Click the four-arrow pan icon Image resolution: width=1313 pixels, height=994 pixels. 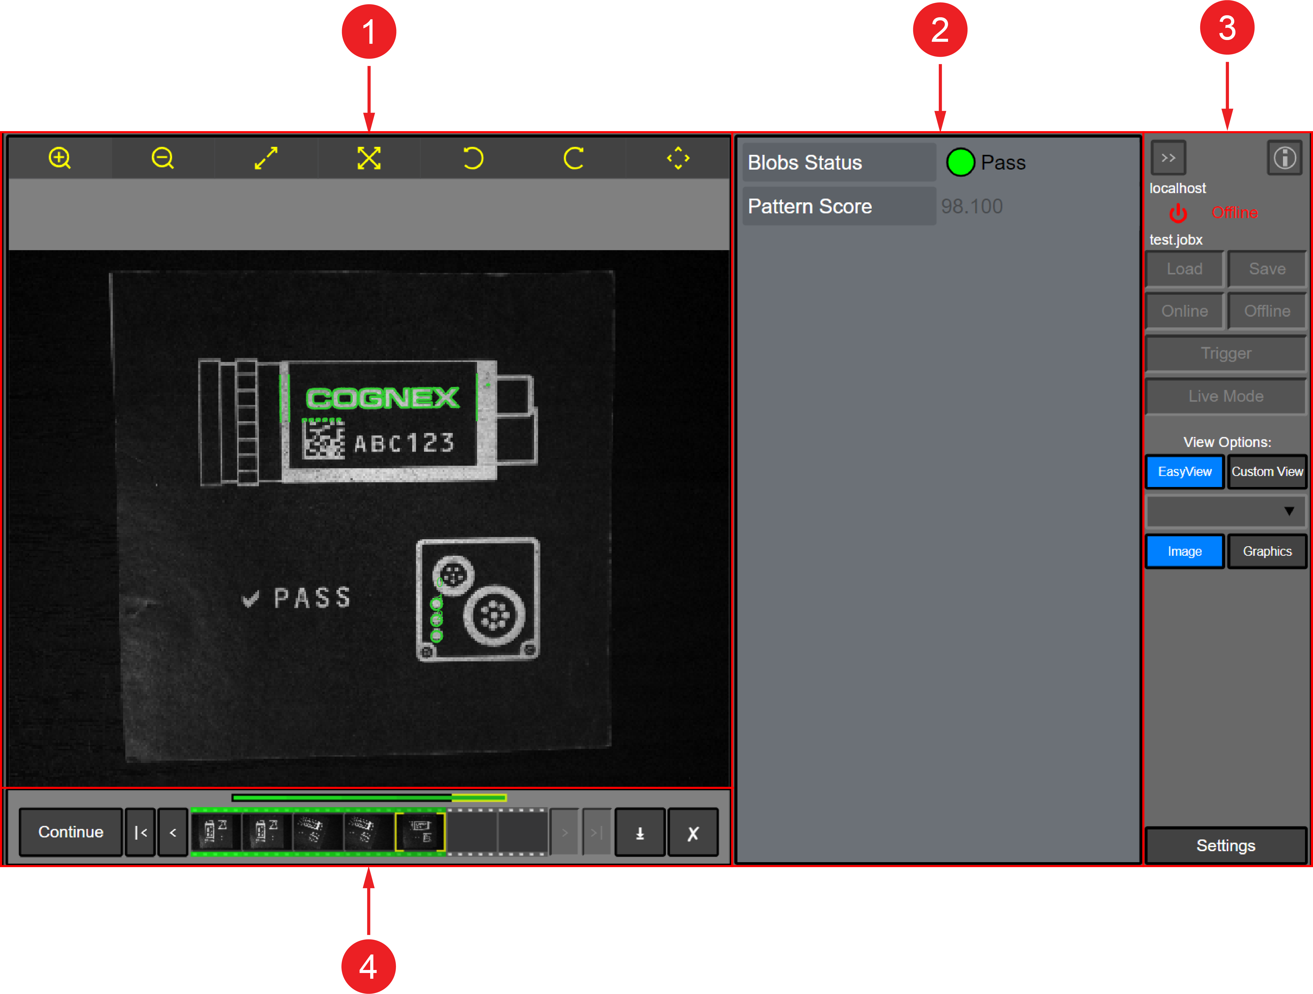pos(678,158)
